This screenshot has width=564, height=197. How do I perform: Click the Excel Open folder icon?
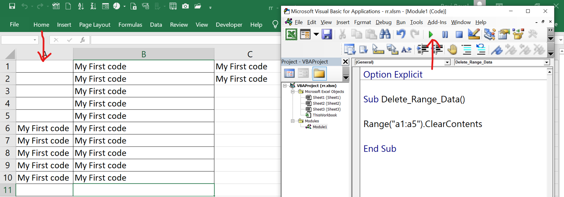[x=198, y=6]
